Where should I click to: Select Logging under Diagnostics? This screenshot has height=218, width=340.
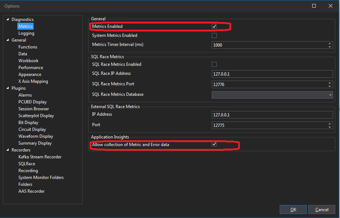coord(26,33)
